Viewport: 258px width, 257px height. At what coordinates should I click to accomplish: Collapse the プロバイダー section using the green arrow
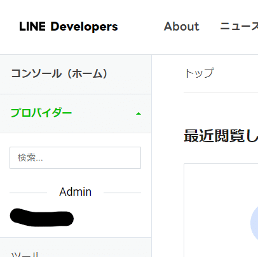(x=139, y=114)
